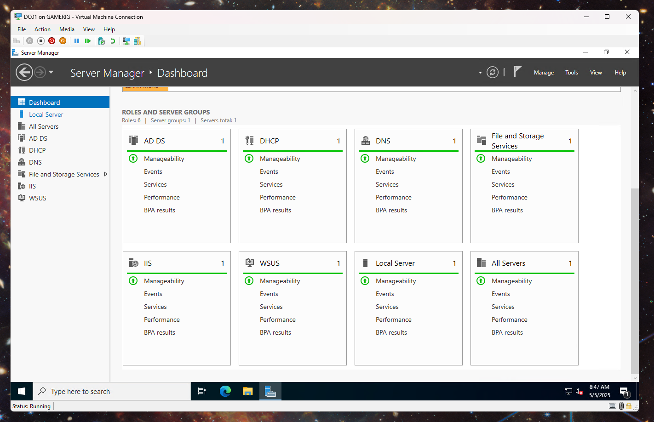Open the navigation history dropdown arrow
Image resolution: width=654 pixels, height=422 pixels.
(x=51, y=72)
